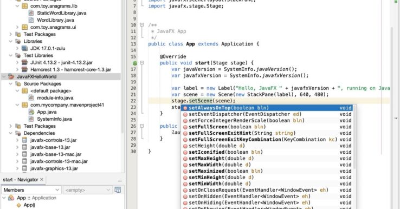Open module-info.java file

[x=55, y=98]
